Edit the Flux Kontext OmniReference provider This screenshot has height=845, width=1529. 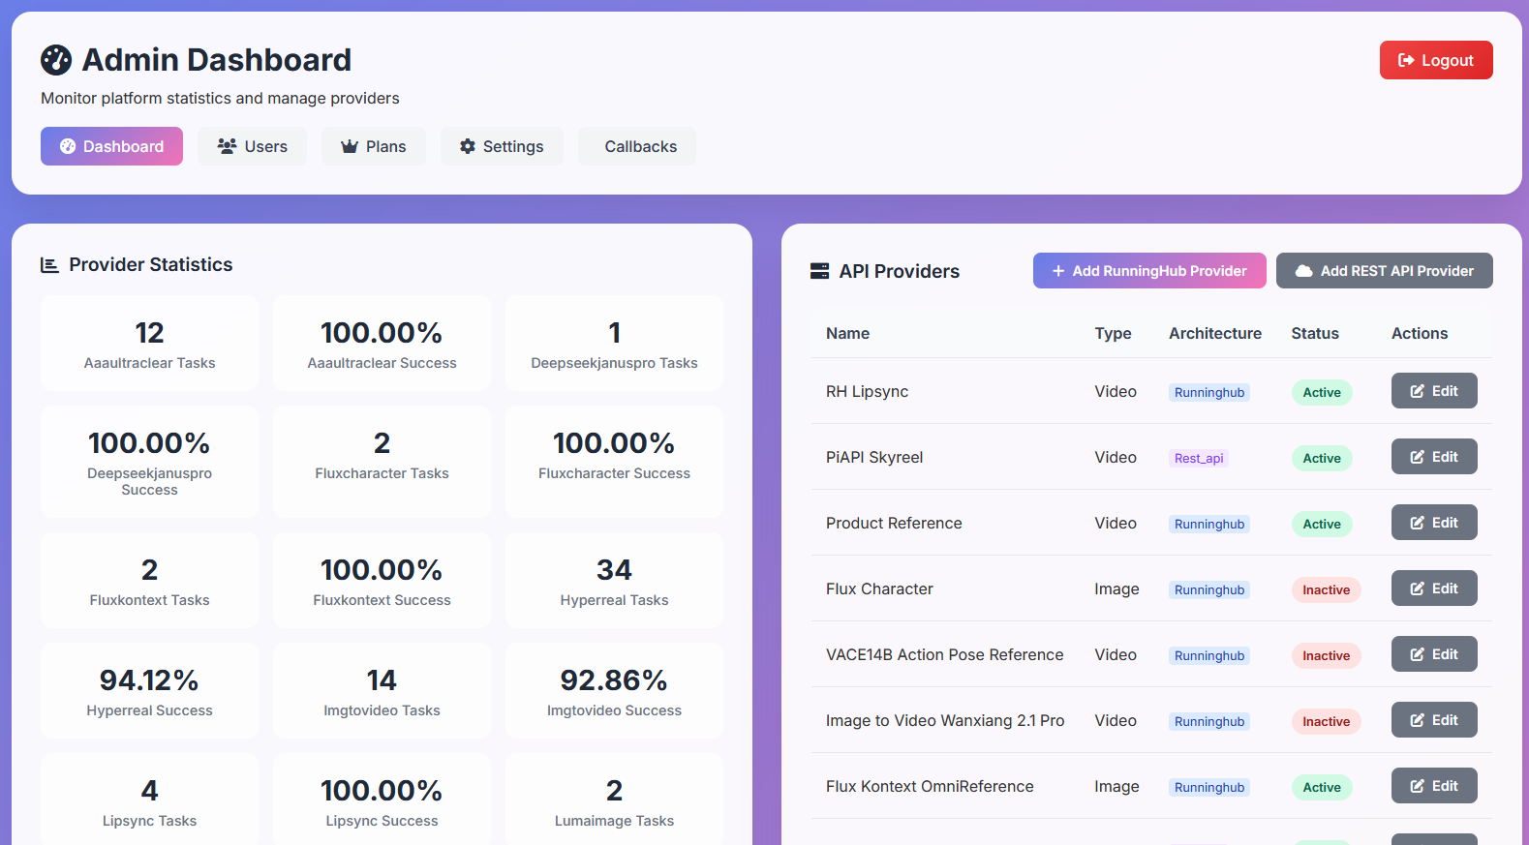coord(1433,786)
